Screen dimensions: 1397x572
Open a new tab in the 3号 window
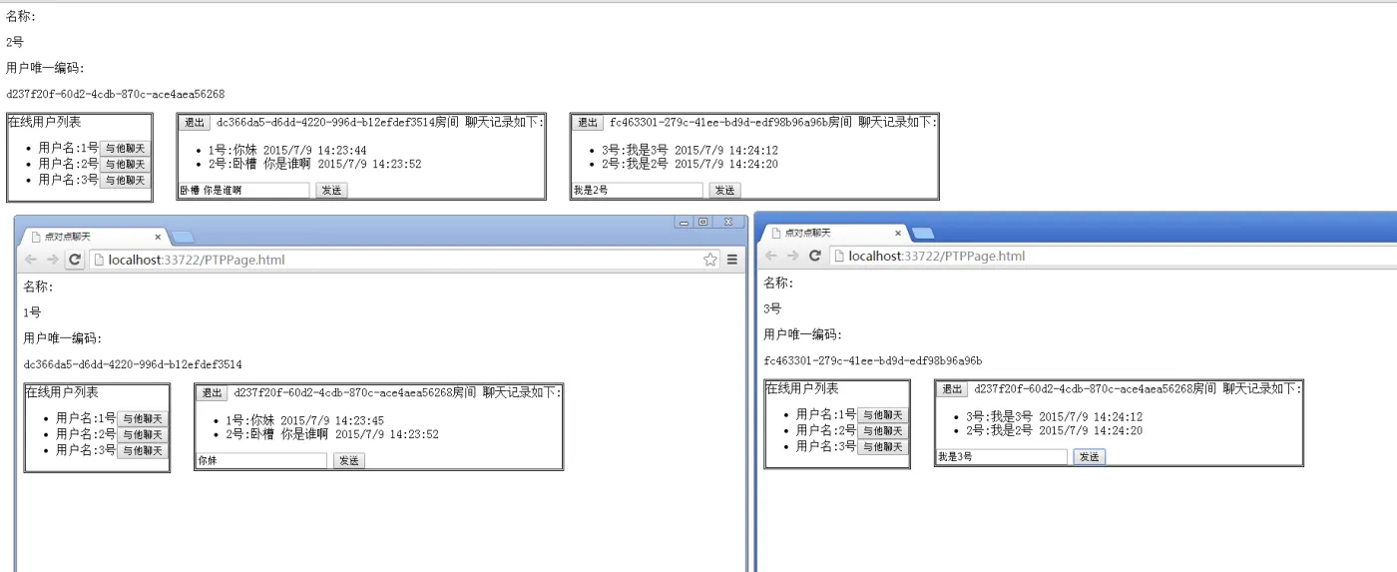[x=923, y=233]
